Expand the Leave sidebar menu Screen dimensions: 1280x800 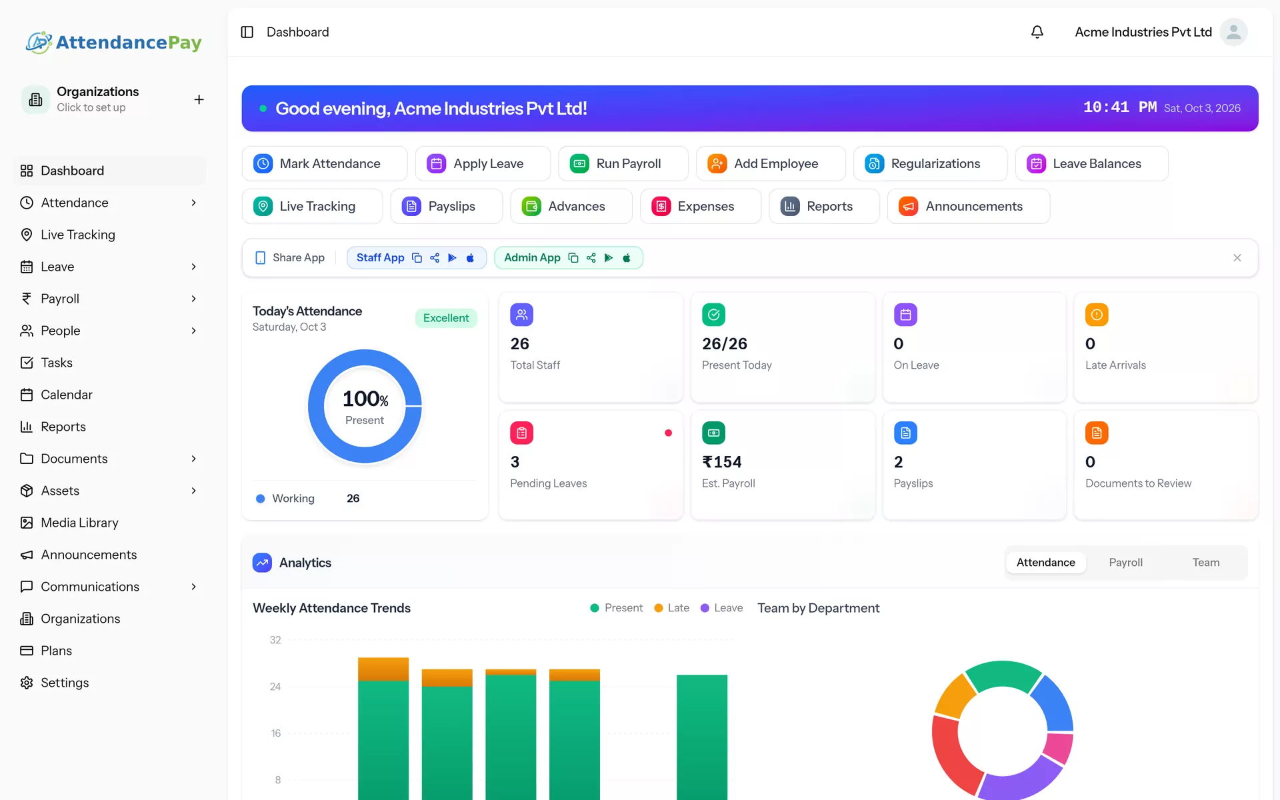[x=110, y=267]
